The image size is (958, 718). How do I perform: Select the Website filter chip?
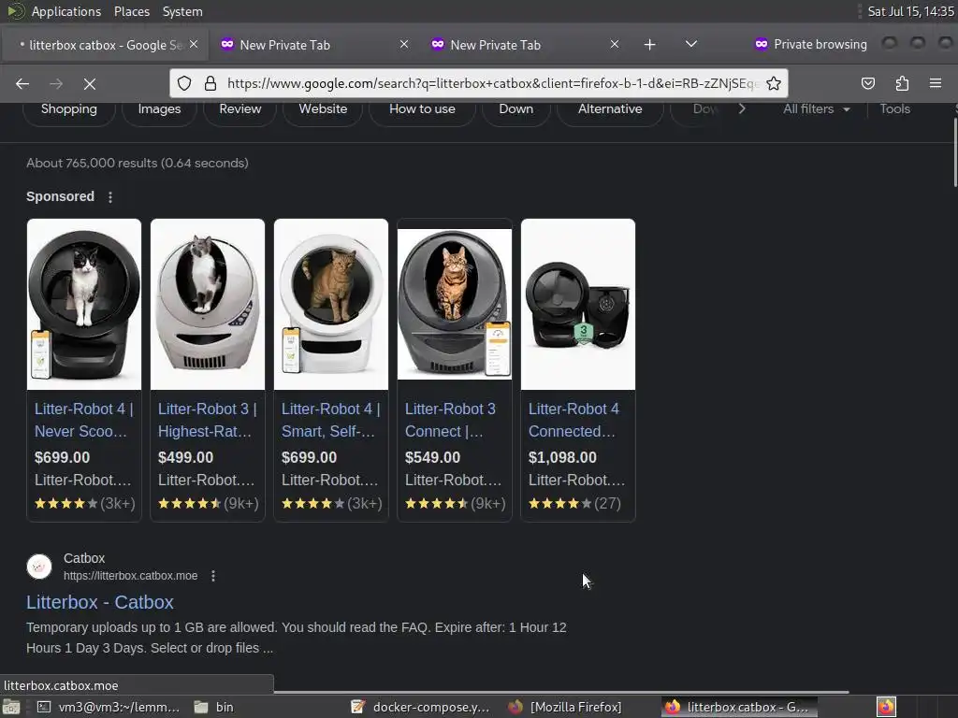(323, 109)
